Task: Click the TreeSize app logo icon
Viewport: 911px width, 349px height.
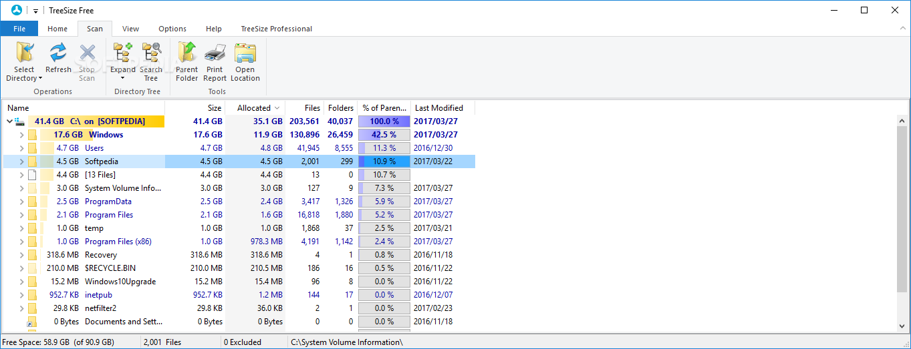Action: click(17, 10)
